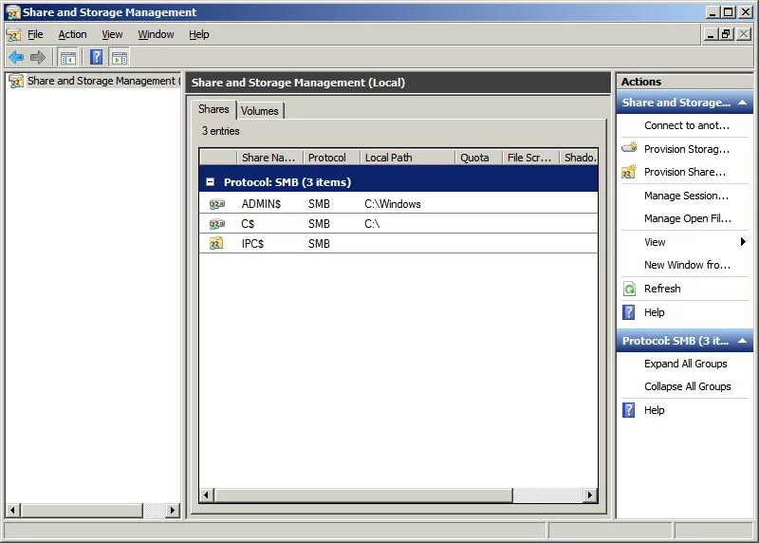
Task: Click shares list scrollbar left arrow
Action: (207, 495)
